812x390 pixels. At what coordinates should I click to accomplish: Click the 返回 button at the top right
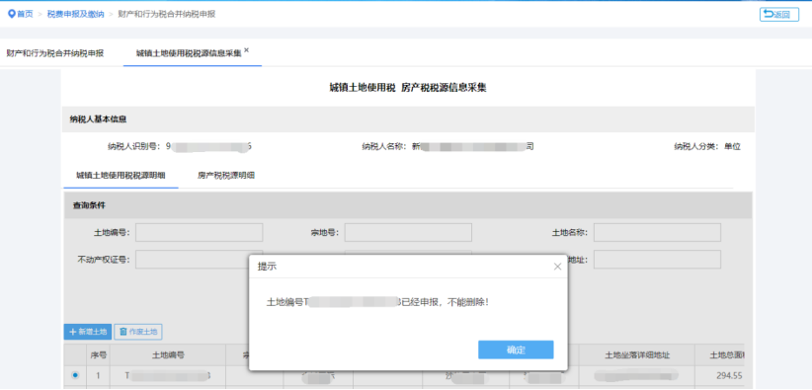(x=778, y=15)
